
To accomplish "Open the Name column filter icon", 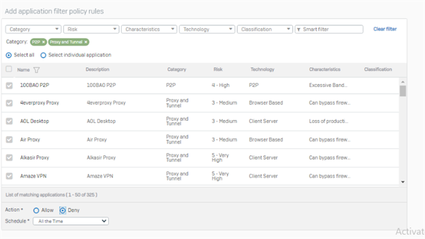I will 37,70.
